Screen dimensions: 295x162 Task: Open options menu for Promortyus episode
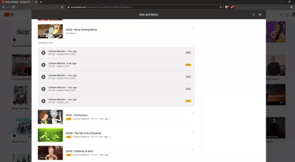(x=193, y=113)
